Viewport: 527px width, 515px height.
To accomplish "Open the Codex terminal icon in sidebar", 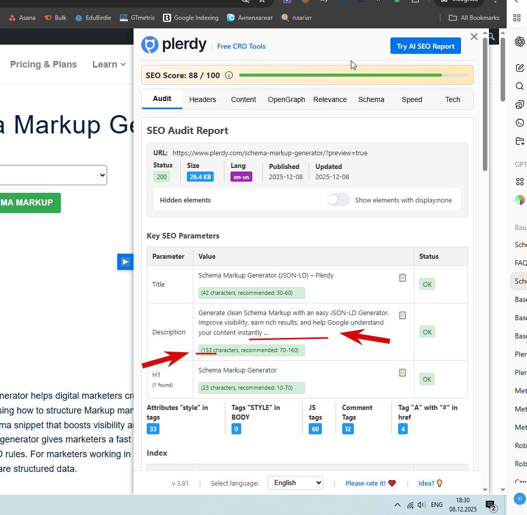I will (x=519, y=123).
